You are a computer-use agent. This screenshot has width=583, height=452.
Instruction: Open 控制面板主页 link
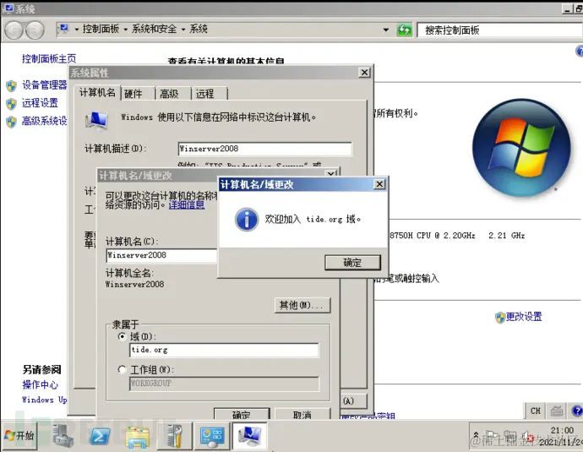coord(49,58)
